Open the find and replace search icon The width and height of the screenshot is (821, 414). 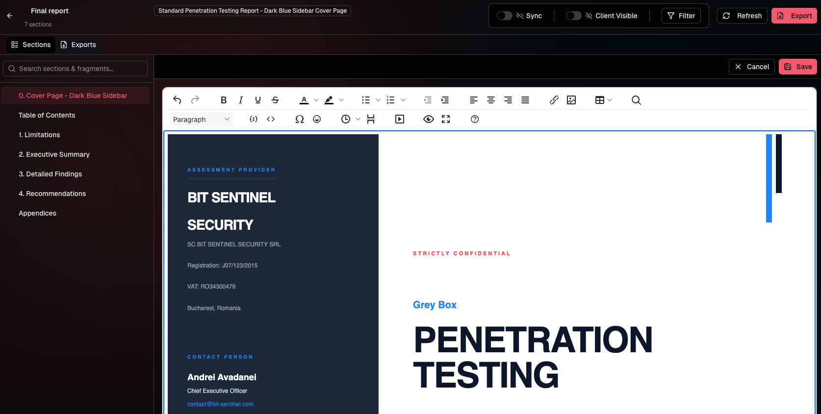point(636,100)
